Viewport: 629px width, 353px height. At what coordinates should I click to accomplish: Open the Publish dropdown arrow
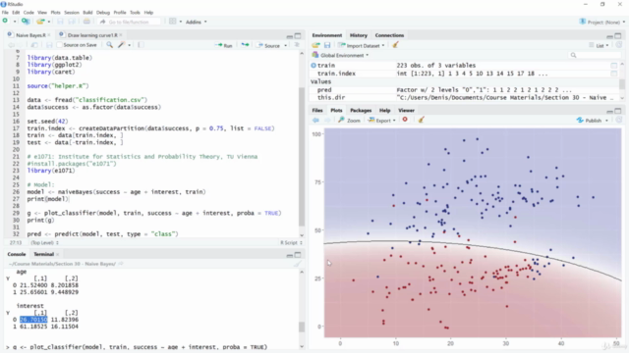coord(606,121)
